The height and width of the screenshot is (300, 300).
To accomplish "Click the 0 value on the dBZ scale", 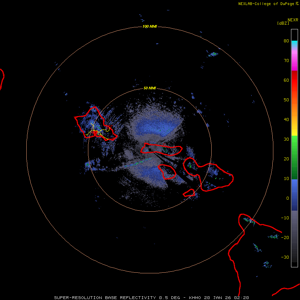I will 288,198.
